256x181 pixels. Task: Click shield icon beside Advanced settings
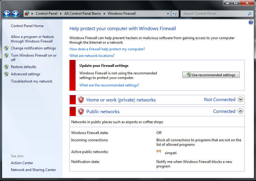(x=6, y=74)
